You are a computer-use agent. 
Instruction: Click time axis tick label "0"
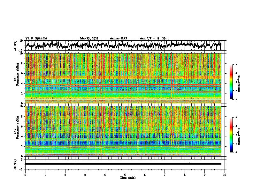coord(25,175)
